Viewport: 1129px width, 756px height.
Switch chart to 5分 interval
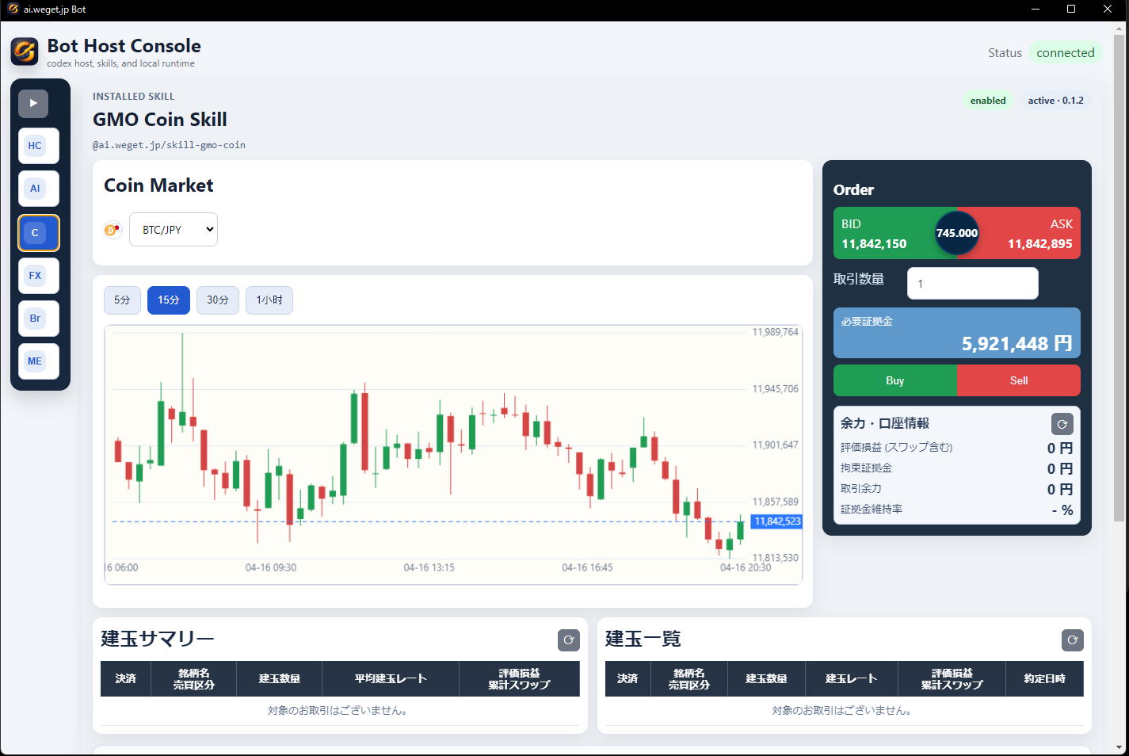pyautogui.click(x=122, y=300)
